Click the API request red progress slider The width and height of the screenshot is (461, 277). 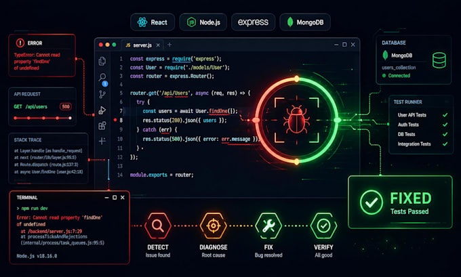42,118
